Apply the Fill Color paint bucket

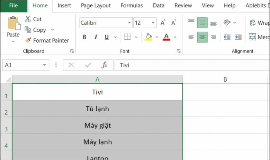[x=148, y=37]
